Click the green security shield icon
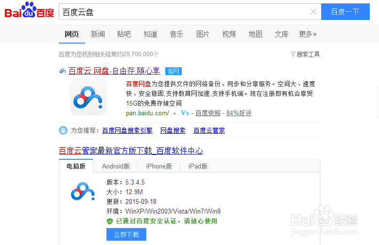 coord(110,221)
